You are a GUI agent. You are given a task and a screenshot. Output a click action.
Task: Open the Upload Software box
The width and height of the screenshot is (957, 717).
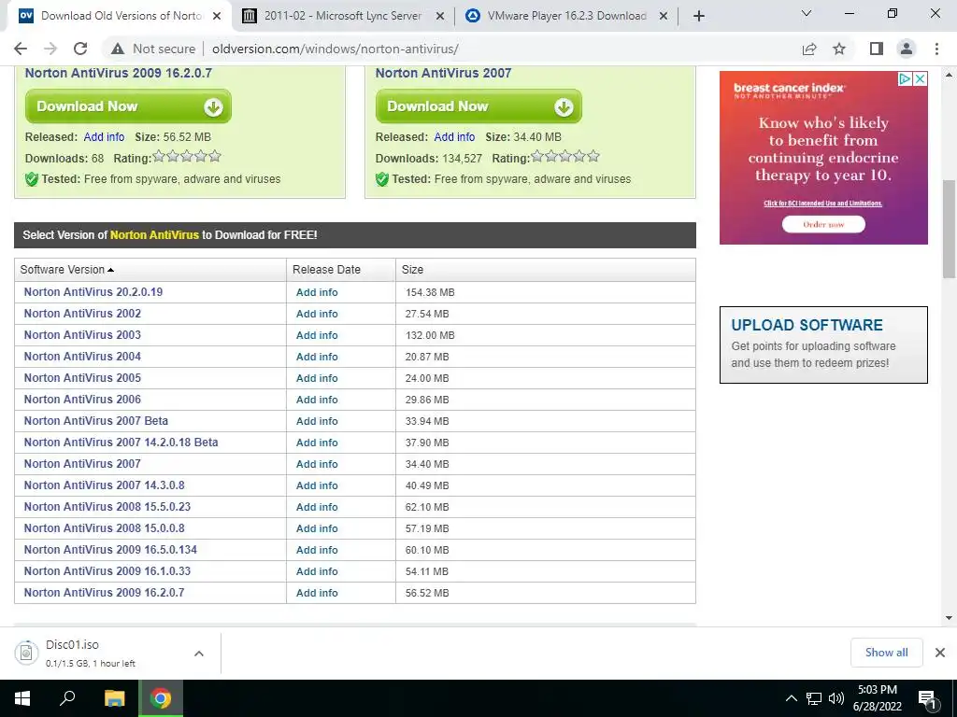click(823, 344)
